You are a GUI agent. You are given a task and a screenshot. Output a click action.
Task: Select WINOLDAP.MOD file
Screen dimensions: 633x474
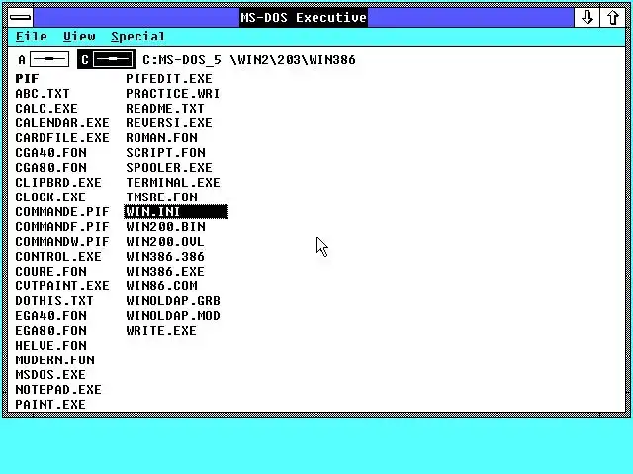point(173,316)
